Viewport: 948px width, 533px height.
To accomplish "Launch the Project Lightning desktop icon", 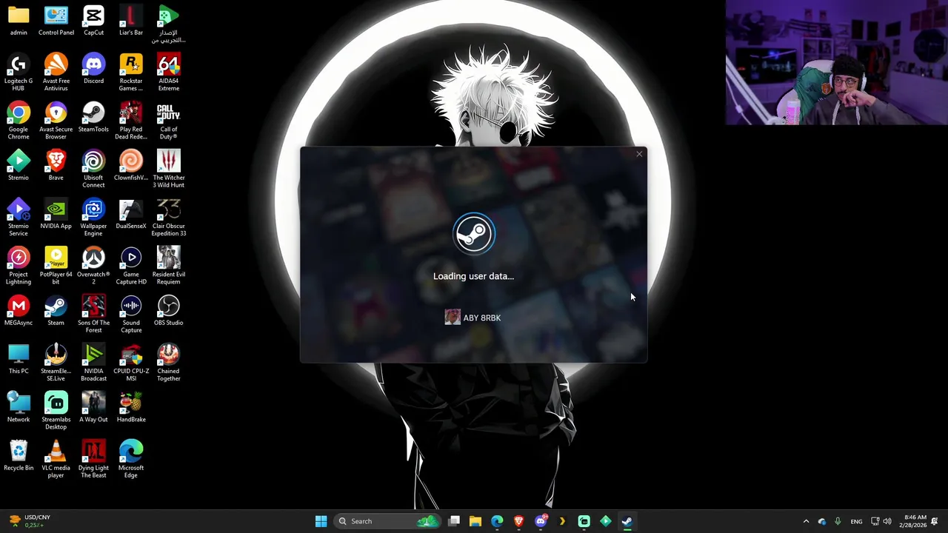I will pos(19,265).
